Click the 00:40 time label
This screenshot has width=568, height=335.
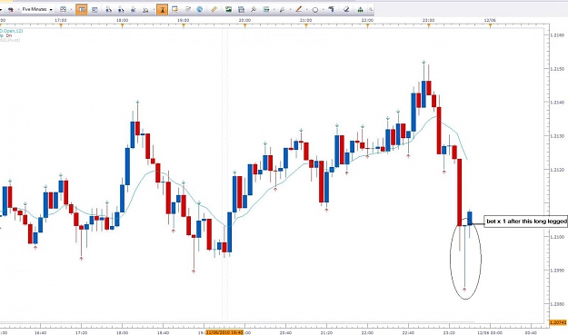531,332
